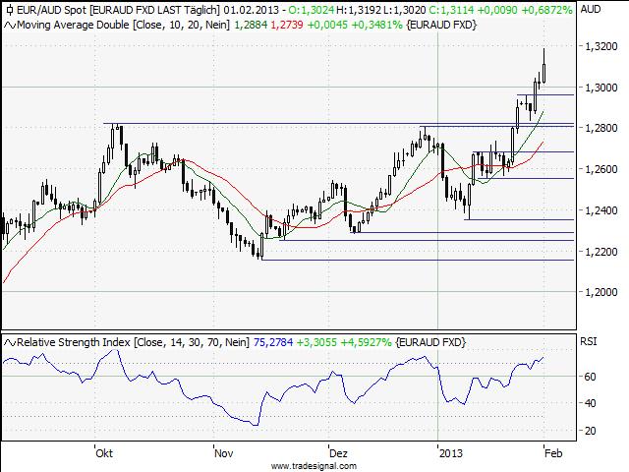629x472 pixels.
Task: Select the EUR/AUD Spot chart title
Action: coord(49,9)
